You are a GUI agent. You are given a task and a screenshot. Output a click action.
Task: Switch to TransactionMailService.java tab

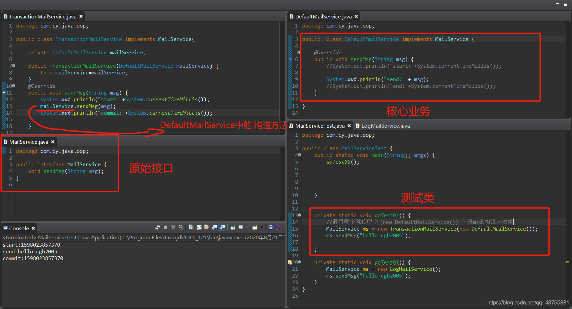[x=43, y=16]
